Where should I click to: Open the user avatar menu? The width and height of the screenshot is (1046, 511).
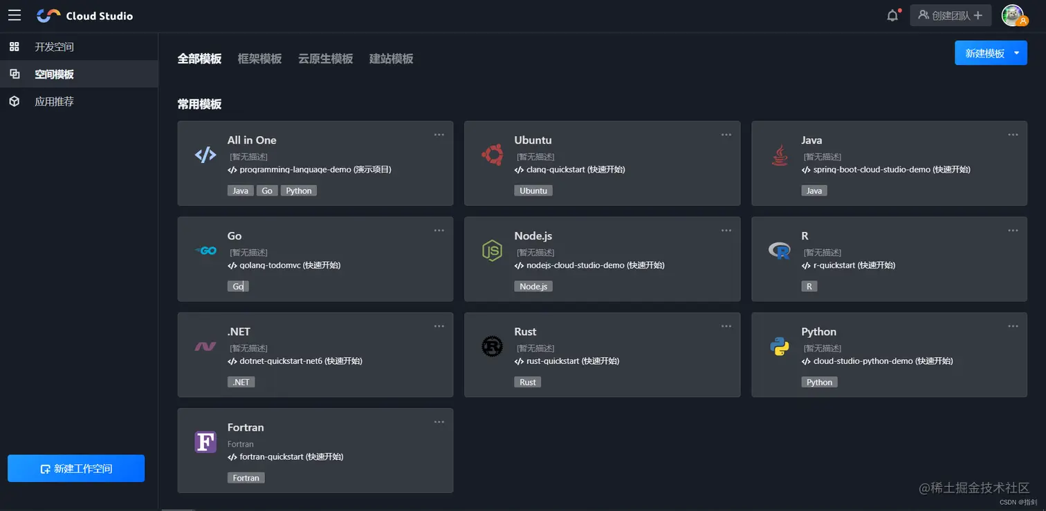(x=1013, y=15)
